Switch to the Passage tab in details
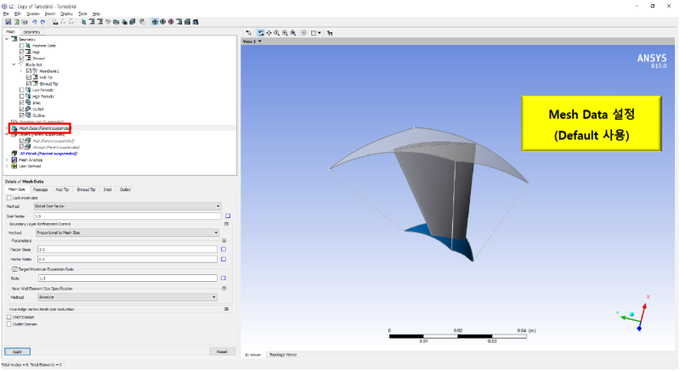The width and height of the screenshot is (680, 371). click(x=40, y=189)
